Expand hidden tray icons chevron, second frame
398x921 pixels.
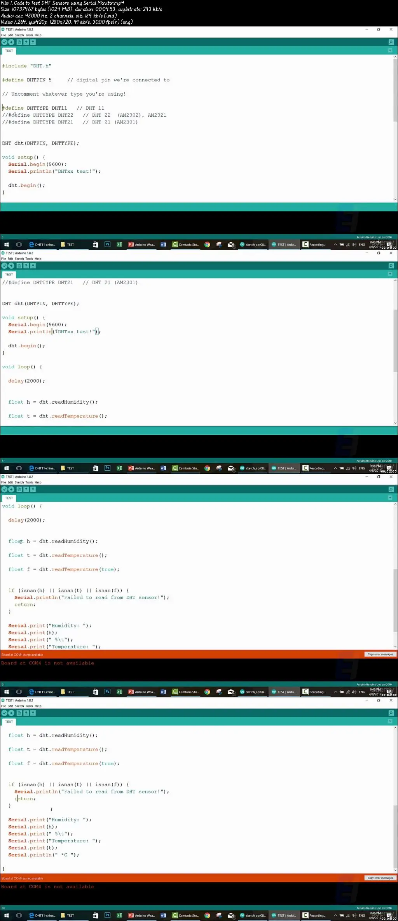click(335, 468)
